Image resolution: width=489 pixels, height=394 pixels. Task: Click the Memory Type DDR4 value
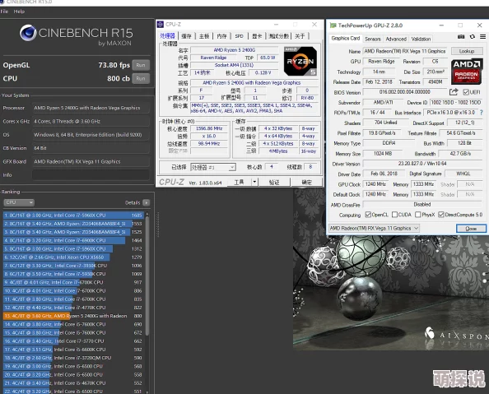(389, 143)
